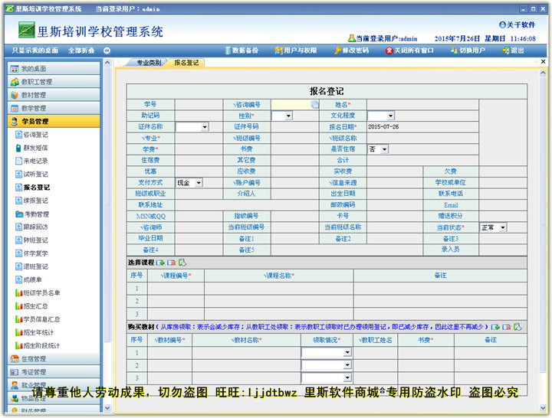Open 招生阶段统计 report

[38, 345]
